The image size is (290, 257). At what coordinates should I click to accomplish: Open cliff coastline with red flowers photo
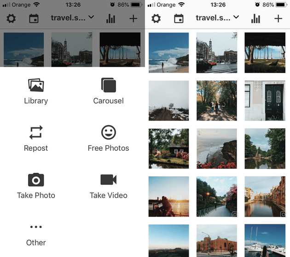tap(217, 148)
